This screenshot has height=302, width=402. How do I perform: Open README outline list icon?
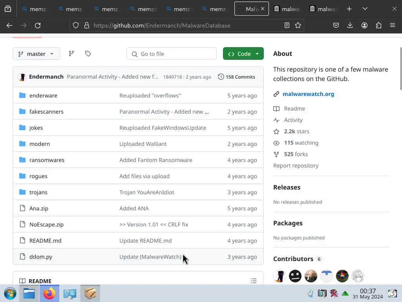(254, 281)
